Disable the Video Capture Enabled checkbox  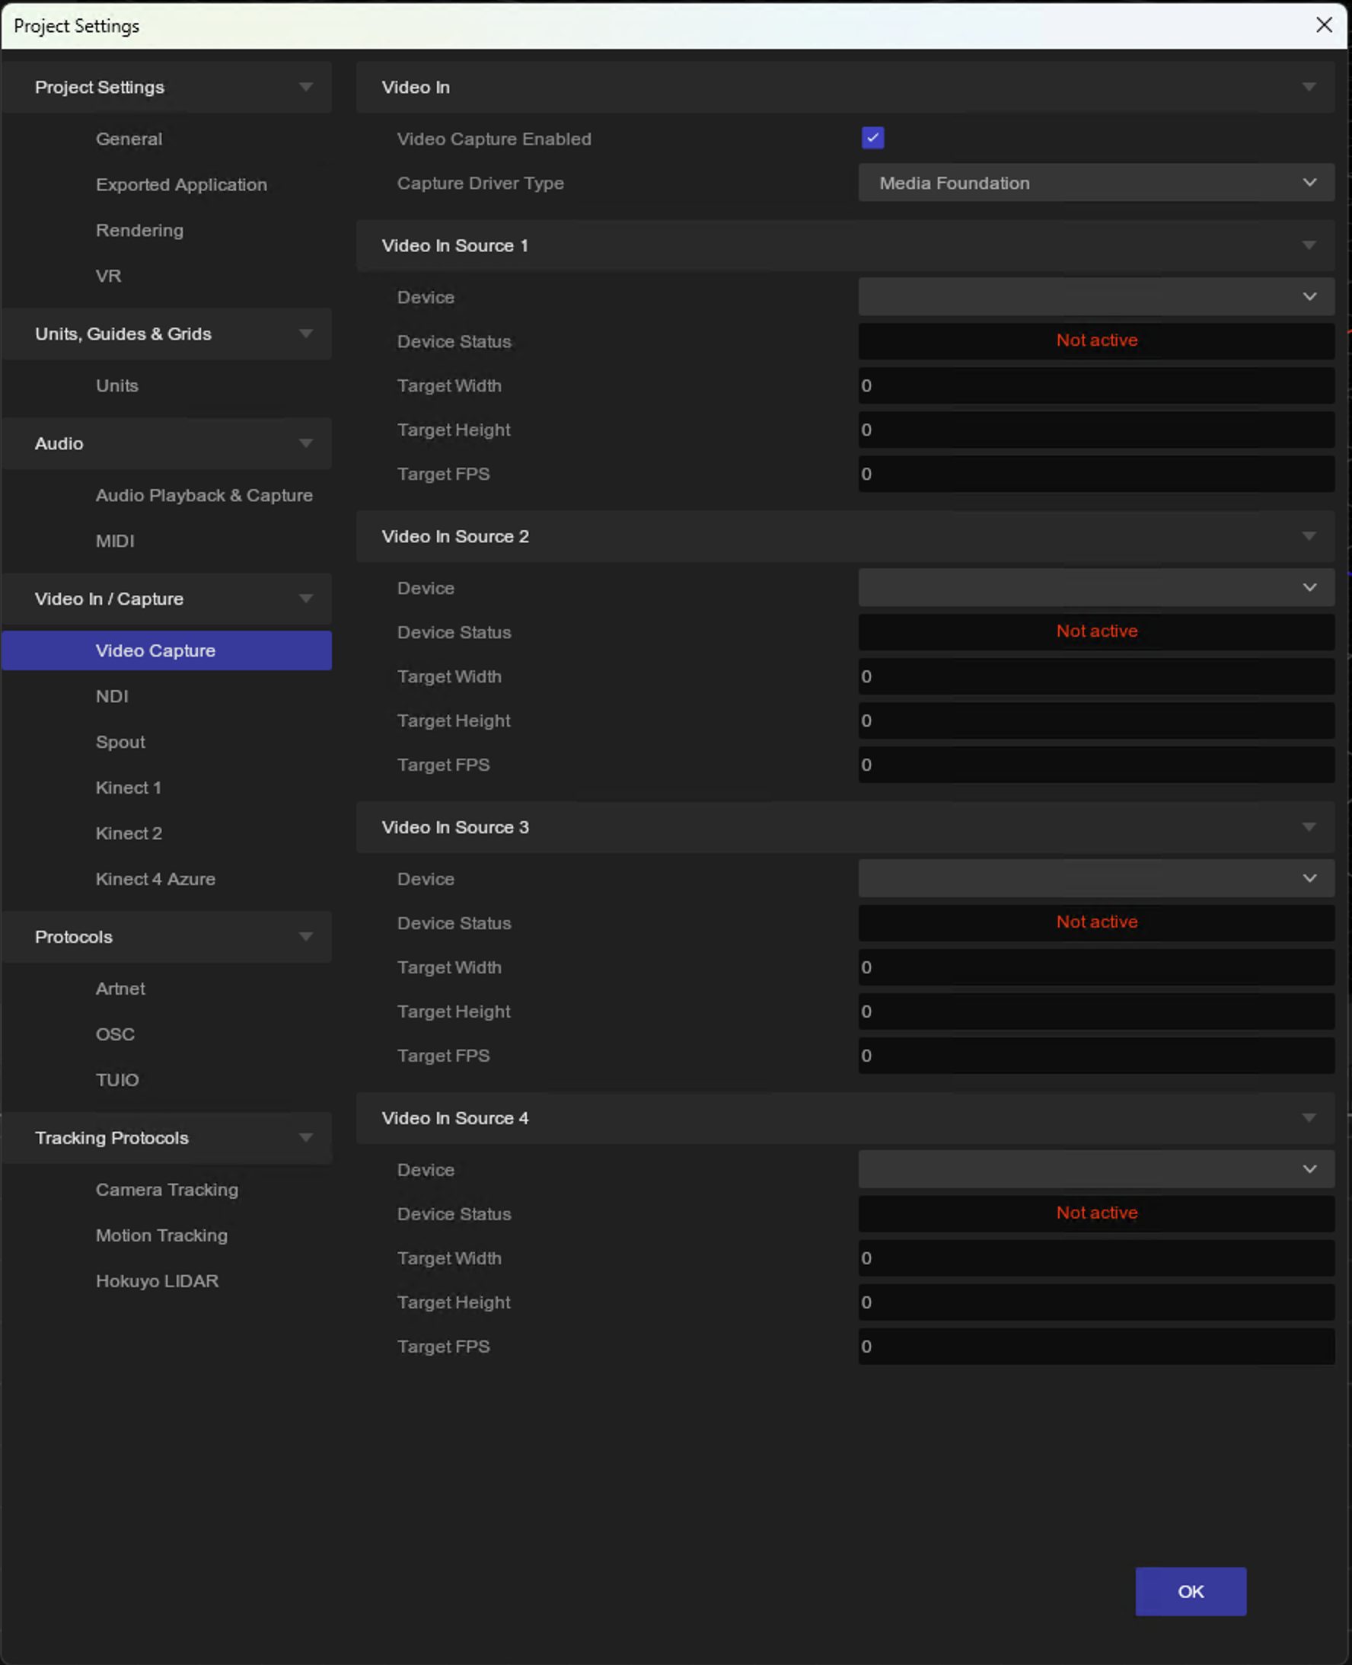click(x=872, y=137)
